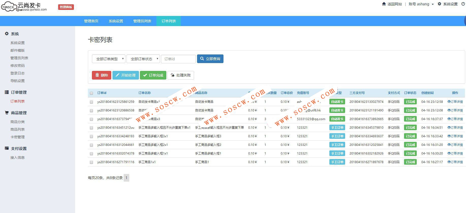The width and height of the screenshot is (466, 213).
Task: Check the row ys2018041616302074378
Action: click(x=91, y=154)
